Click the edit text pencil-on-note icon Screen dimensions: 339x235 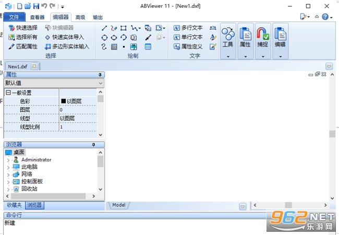[x=213, y=46]
